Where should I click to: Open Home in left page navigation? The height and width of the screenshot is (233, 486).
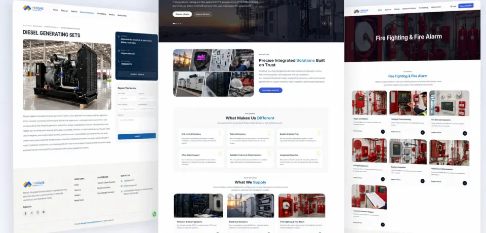point(55,10)
